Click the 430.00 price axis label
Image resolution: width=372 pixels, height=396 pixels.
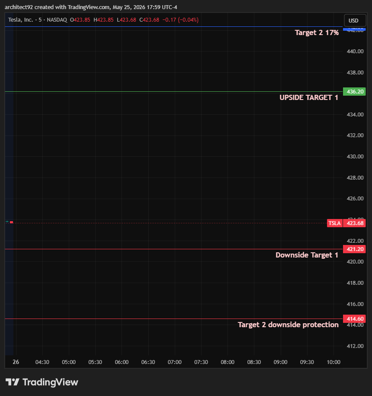[x=355, y=157]
